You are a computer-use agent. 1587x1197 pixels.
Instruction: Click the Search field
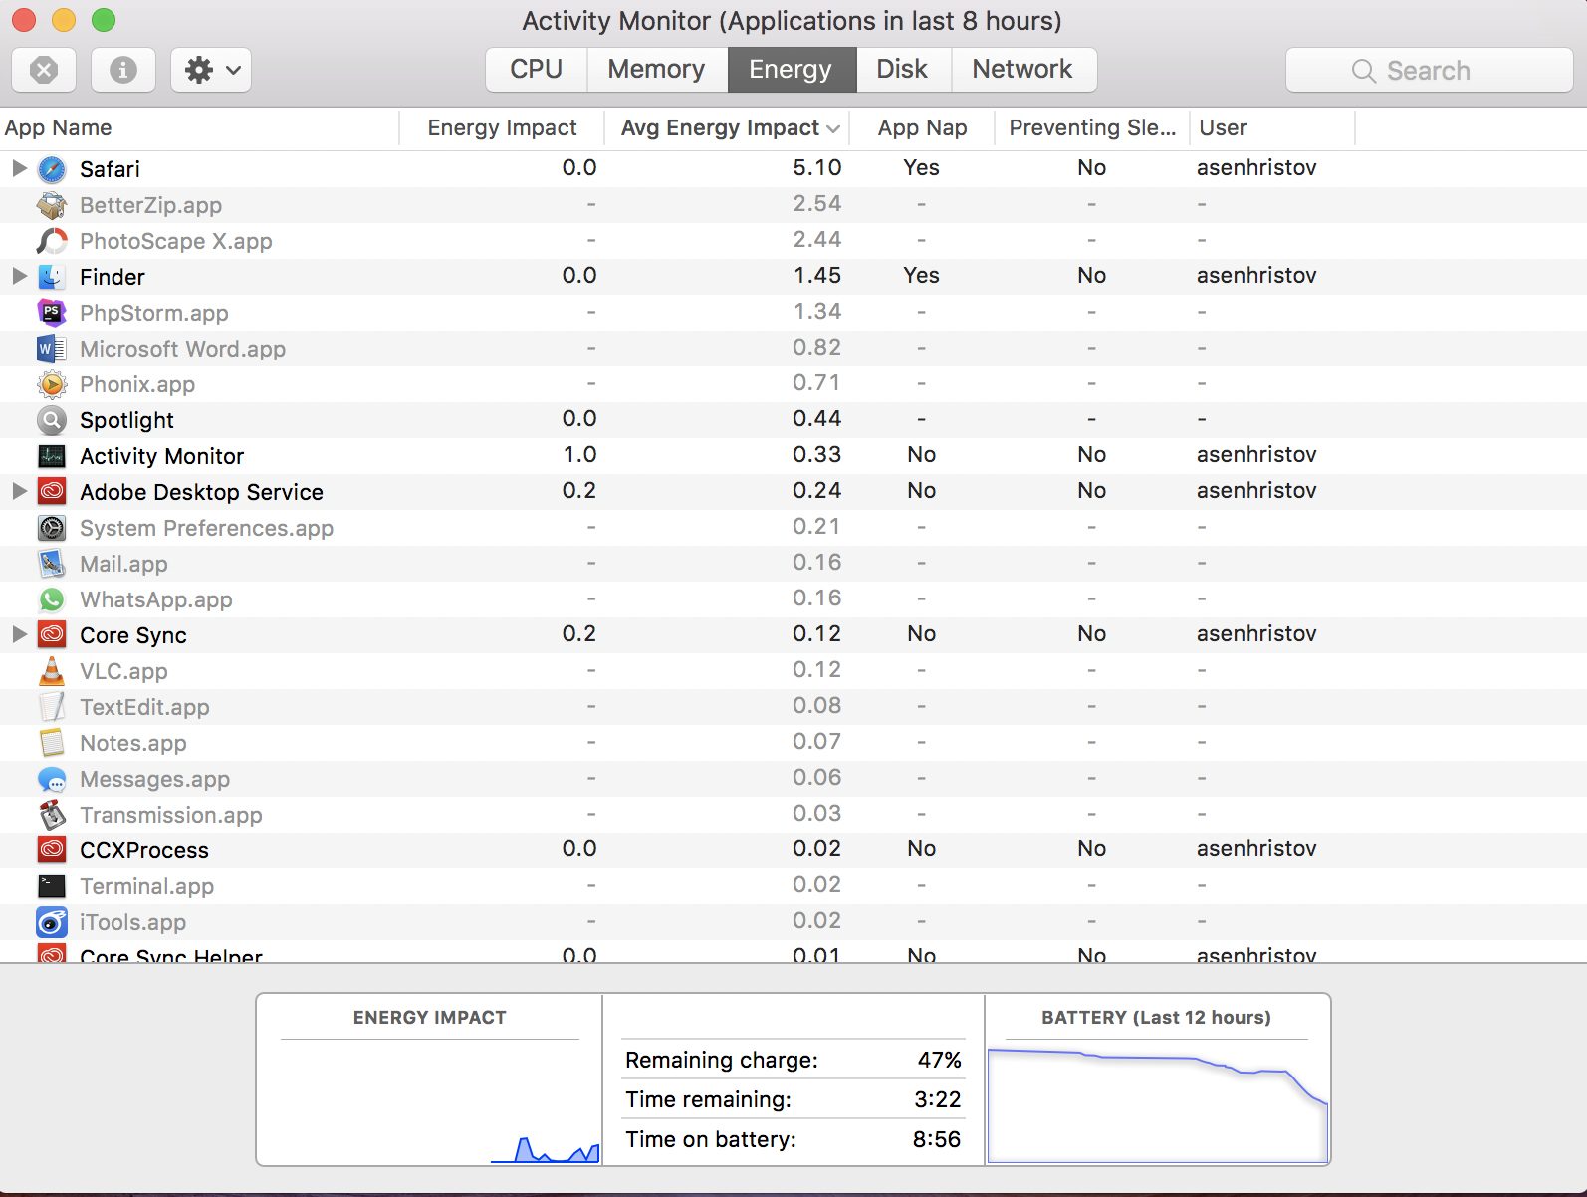coord(1429,71)
